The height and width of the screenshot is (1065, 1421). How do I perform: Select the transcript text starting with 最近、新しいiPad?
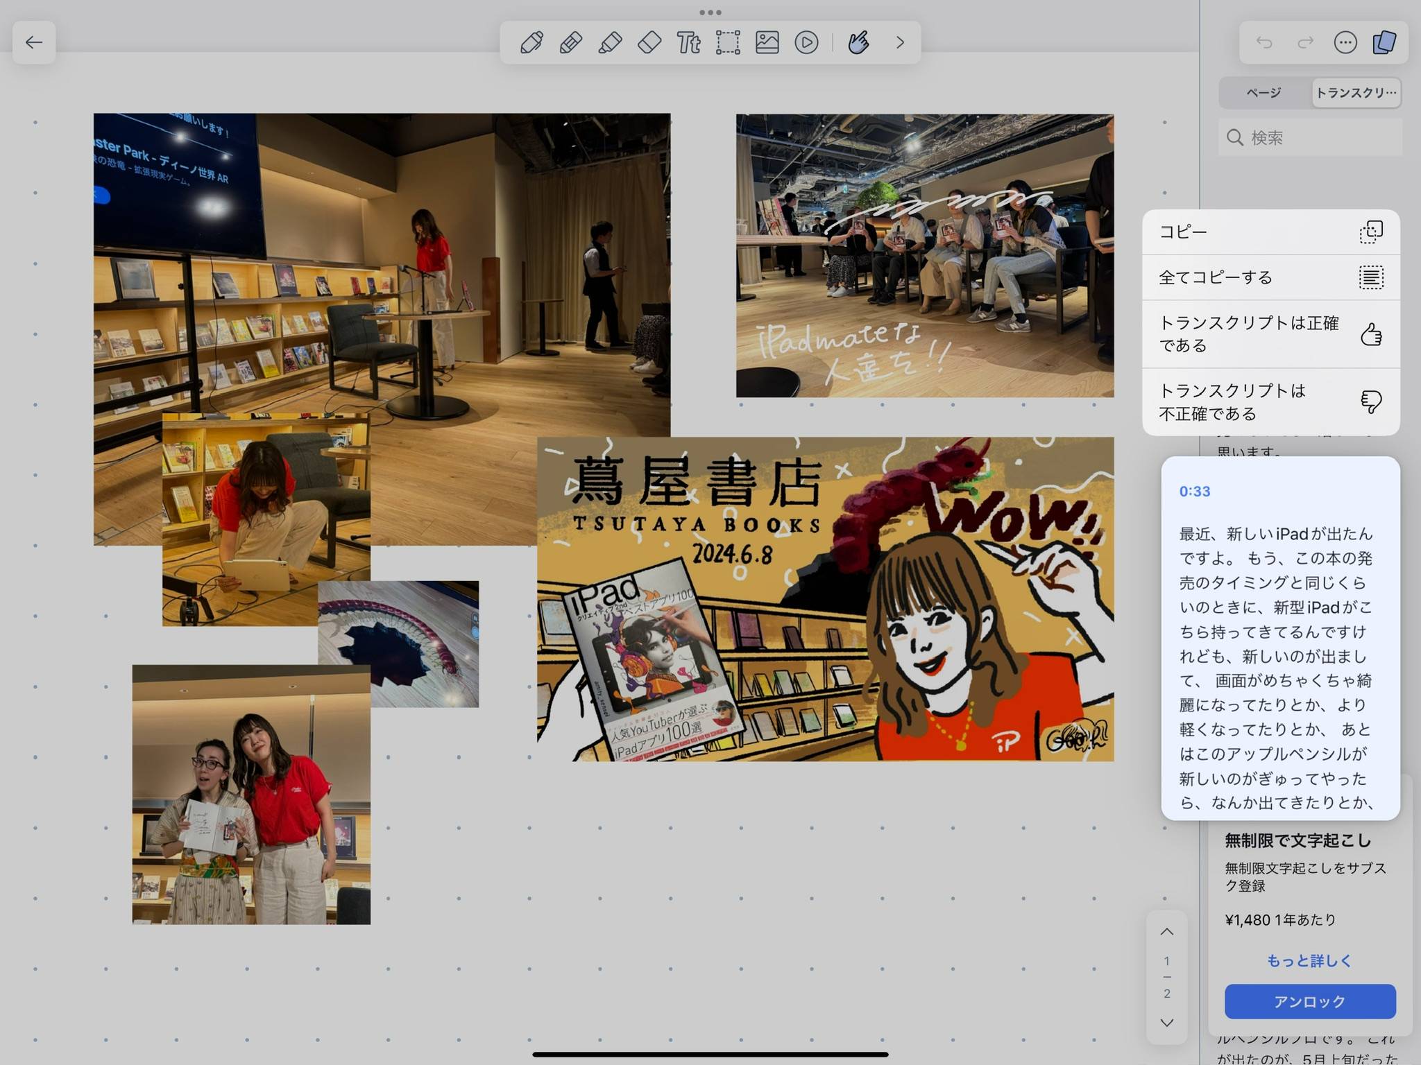pyautogui.click(x=1277, y=668)
